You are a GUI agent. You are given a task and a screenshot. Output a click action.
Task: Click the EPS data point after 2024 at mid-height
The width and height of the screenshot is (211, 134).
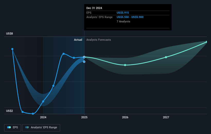point(53,86)
